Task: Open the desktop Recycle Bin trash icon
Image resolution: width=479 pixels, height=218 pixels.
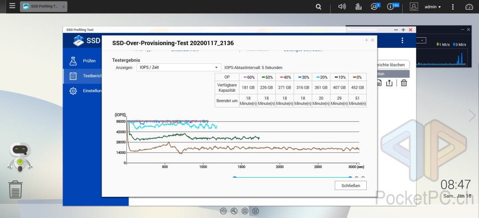Action: click(15, 189)
